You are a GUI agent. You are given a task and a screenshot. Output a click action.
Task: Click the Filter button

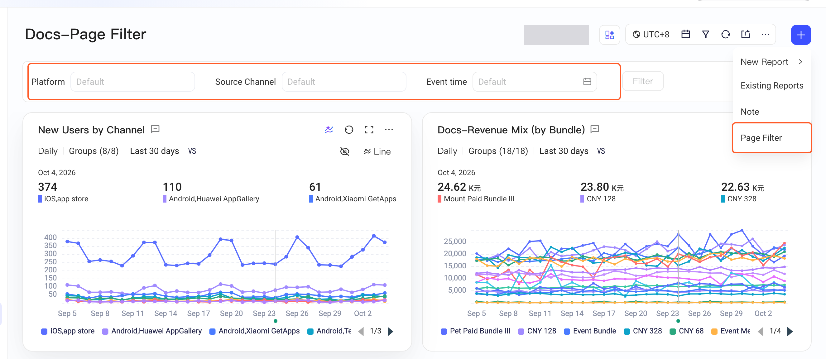click(643, 81)
